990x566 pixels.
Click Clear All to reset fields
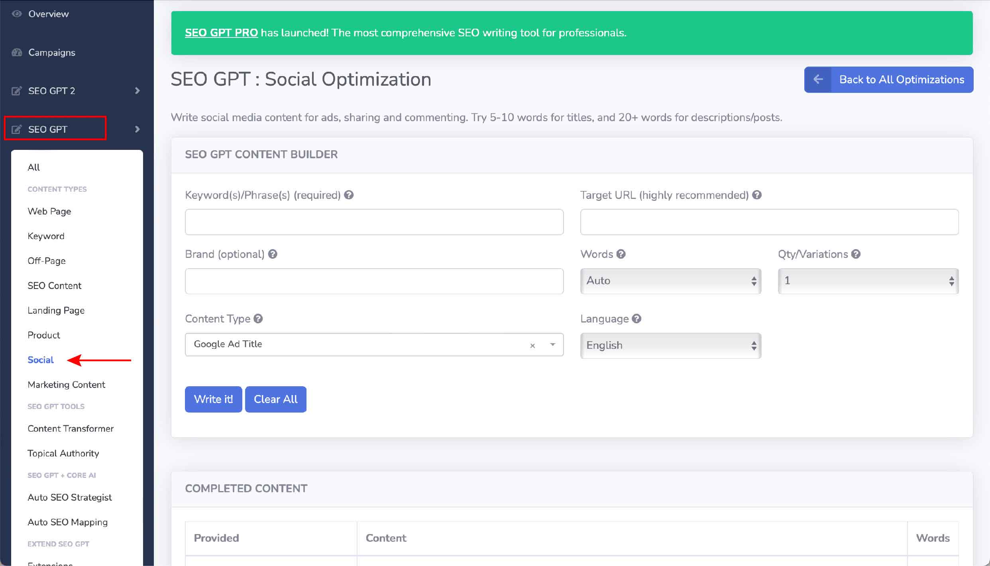(x=275, y=399)
